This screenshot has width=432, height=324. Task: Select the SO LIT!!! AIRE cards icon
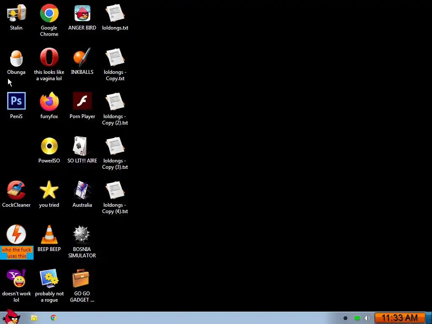point(80,146)
